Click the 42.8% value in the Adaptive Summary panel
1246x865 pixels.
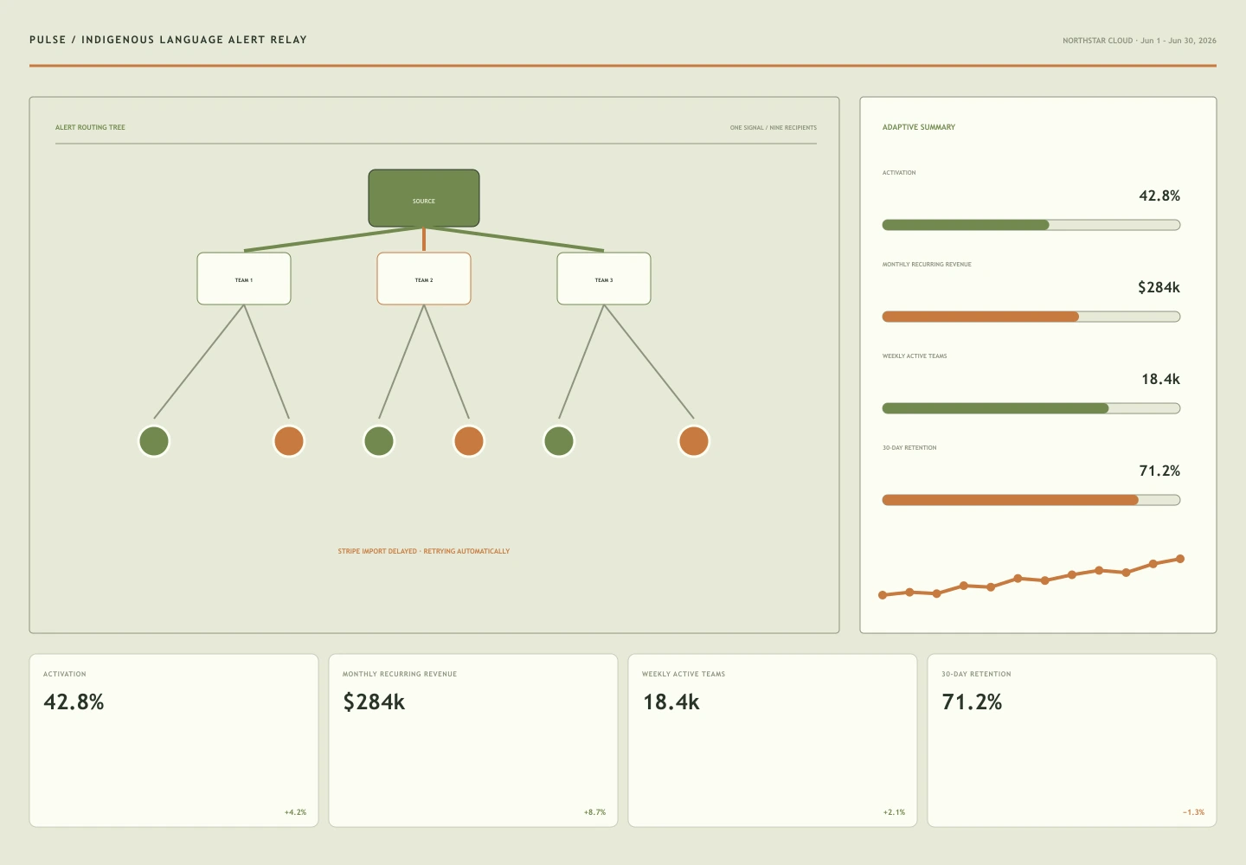pyautogui.click(x=1159, y=195)
